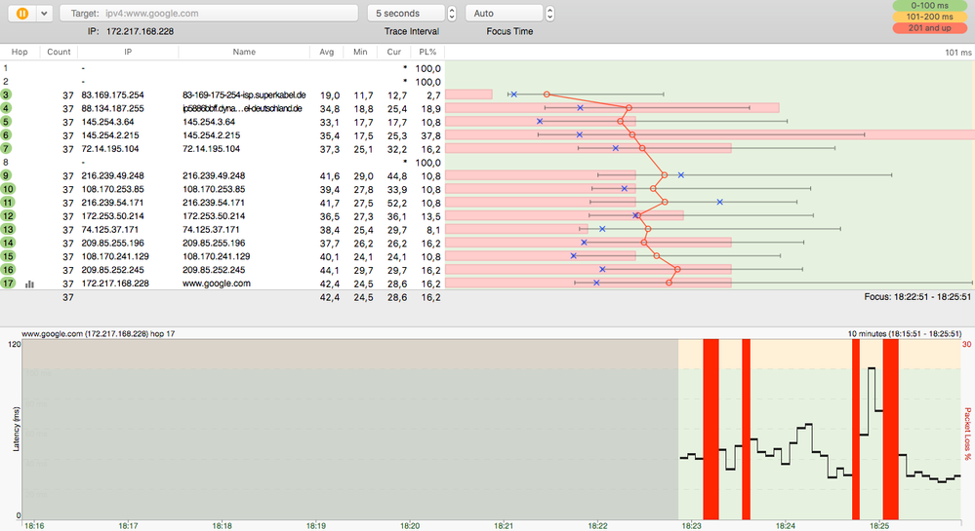
Task: Open the dropdown arrow beside the pause button
Action: tap(44, 14)
